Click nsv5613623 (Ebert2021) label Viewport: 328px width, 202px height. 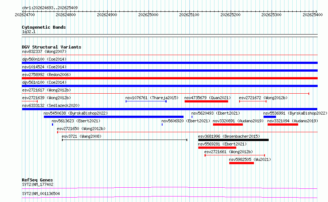tap(76, 121)
